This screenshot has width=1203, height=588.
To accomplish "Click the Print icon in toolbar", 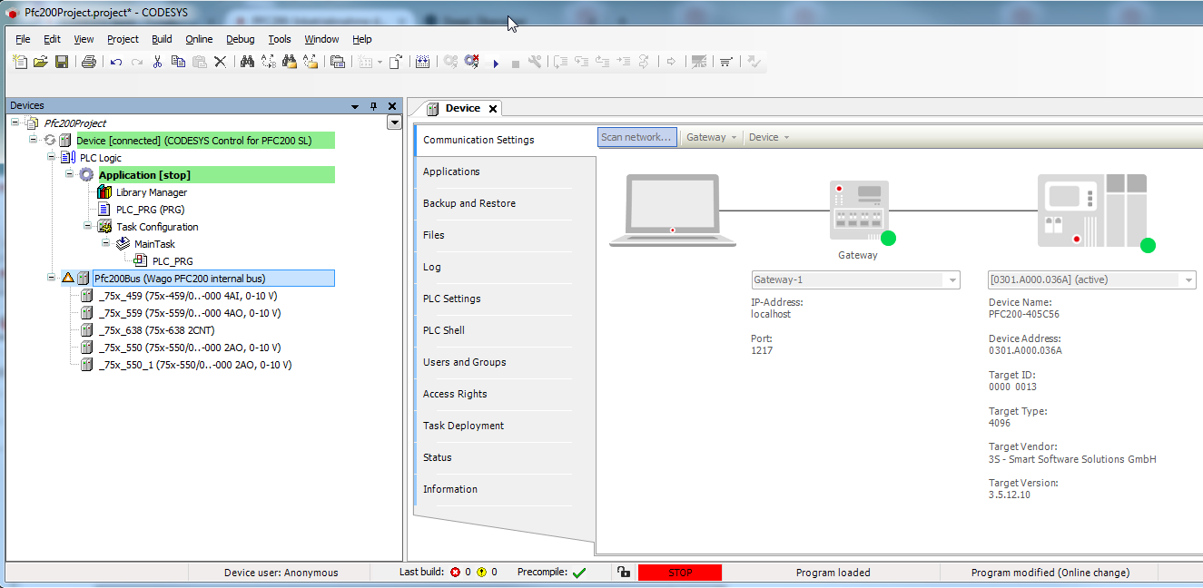I will pos(89,62).
